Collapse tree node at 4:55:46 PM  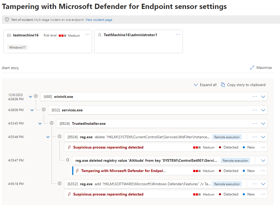pos(48,137)
